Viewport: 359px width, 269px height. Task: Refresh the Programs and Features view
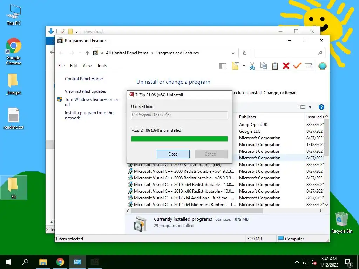coord(244,53)
